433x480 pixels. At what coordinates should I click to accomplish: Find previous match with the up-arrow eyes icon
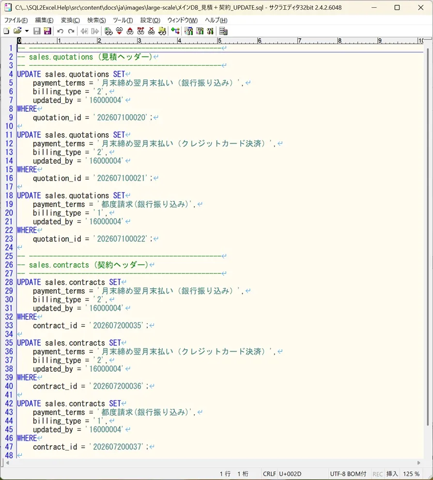130,31
